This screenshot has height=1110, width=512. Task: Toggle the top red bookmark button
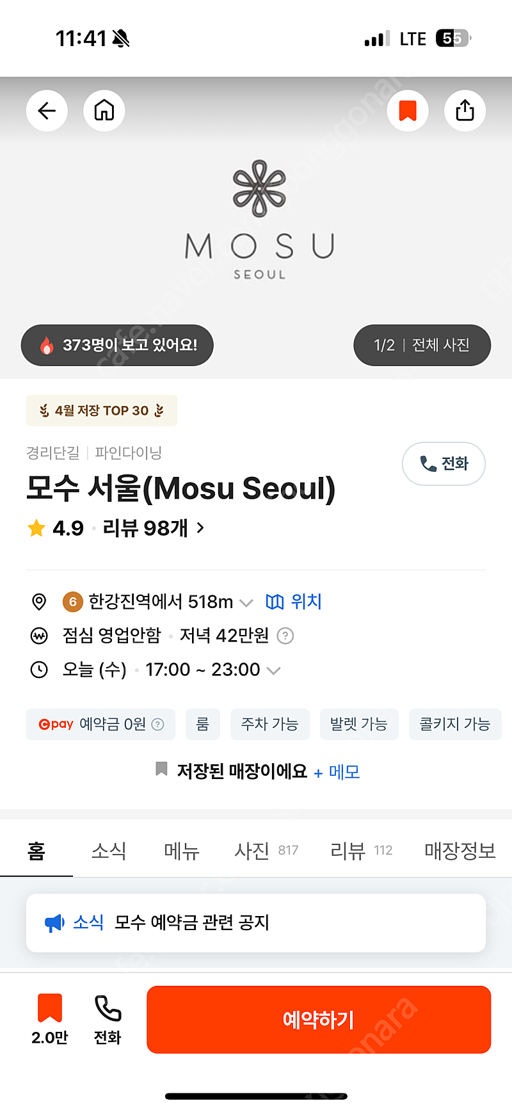[408, 111]
